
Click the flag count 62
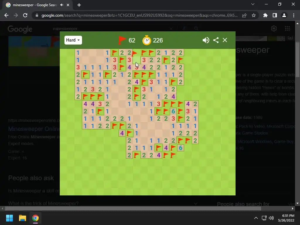(132, 40)
